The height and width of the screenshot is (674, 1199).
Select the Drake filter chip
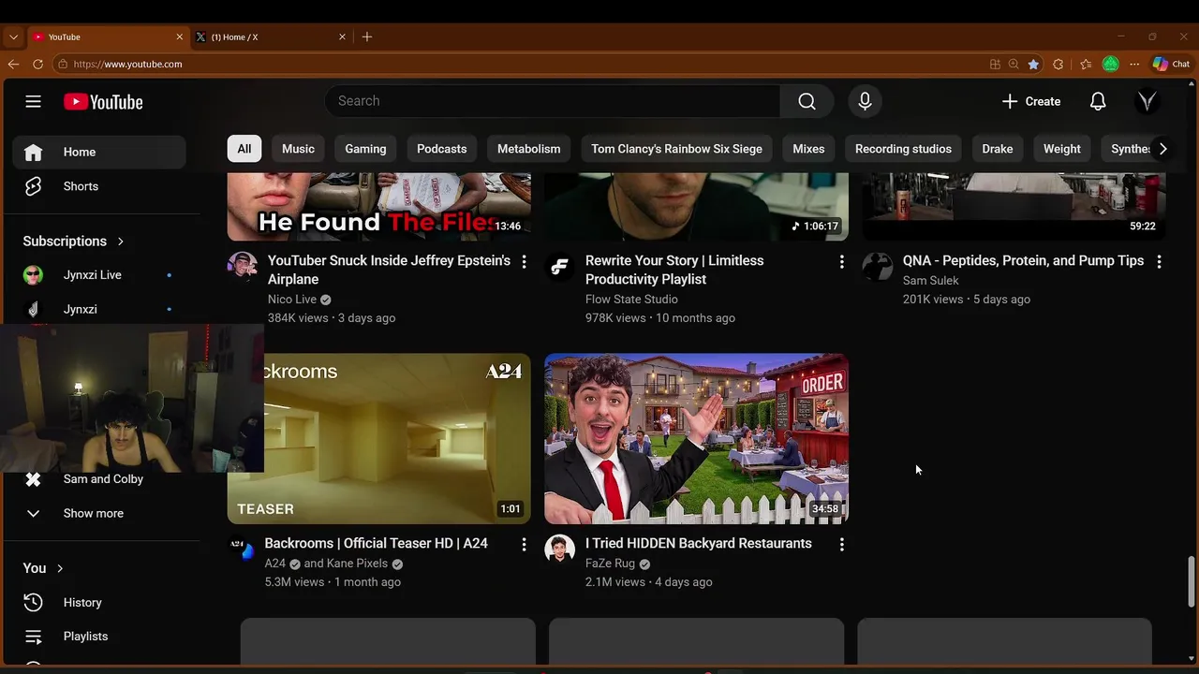point(997,149)
